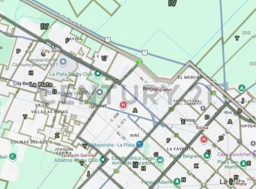Screen dimensions: 256x189
Task: Select the 'EL MERCADITO' neighborhood label
Action: (193, 77)
